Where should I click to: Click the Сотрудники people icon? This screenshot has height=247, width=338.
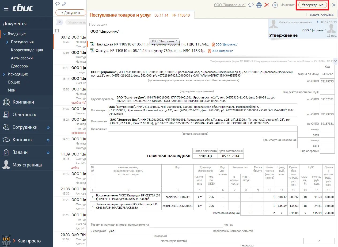[6, 127]
